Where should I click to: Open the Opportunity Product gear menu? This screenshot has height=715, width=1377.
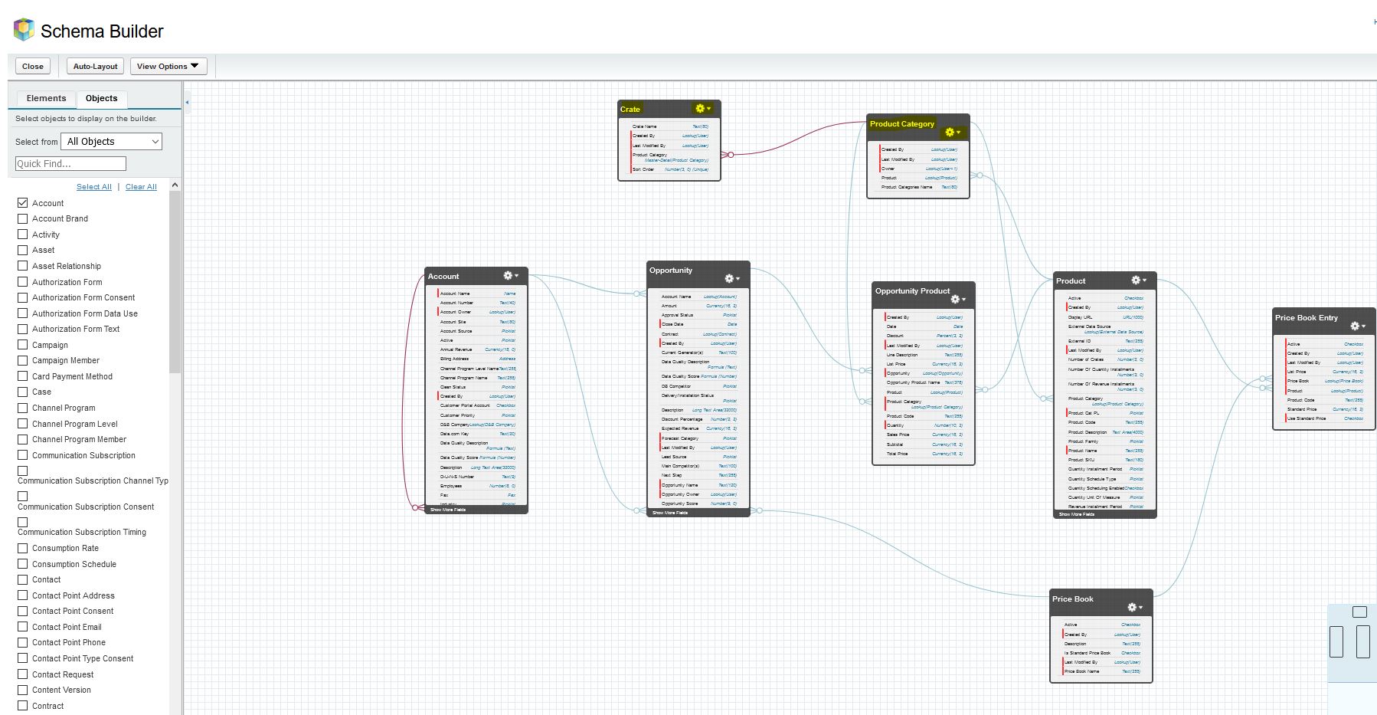click(957, 300)
